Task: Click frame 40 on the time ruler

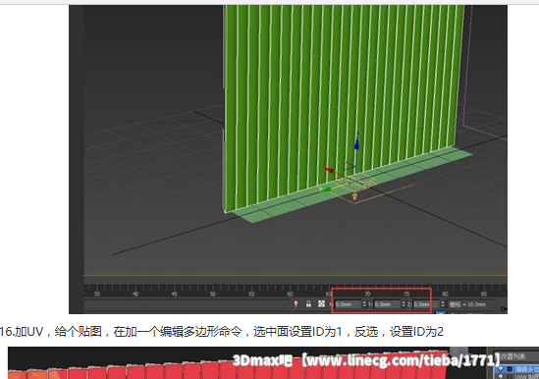Action: point(135,294)
